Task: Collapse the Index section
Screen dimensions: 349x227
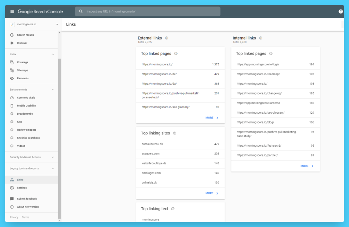Action: [52, 54]
